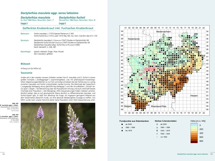Viewport: 215px width, 161px height.
Task: Click the heading 'Dactylorhiza fuchsii'
Action: click(72, 17)
